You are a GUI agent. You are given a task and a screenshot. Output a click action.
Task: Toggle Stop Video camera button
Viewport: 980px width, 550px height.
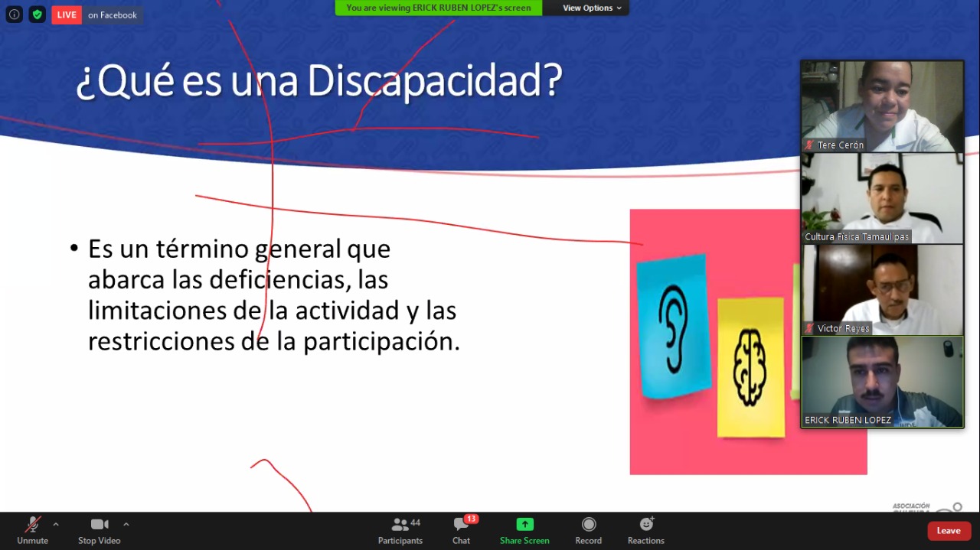99,530
